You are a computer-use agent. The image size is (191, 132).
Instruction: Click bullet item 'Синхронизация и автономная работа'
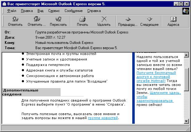click(60, 76)
